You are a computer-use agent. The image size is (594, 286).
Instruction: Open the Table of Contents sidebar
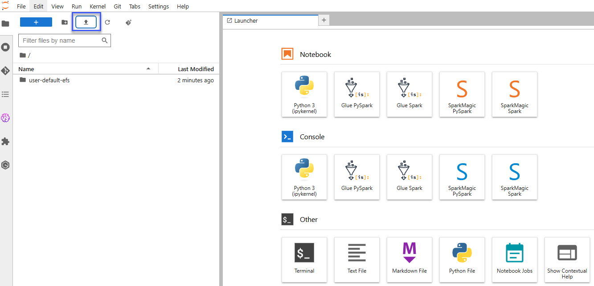click(x=5, y=94)
